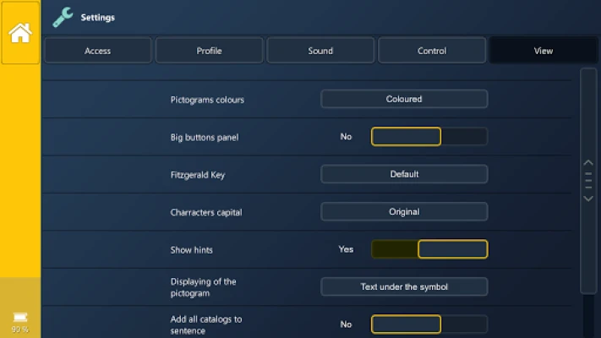Go to the Home screen
601x338 pixels.
click(20, 33)
